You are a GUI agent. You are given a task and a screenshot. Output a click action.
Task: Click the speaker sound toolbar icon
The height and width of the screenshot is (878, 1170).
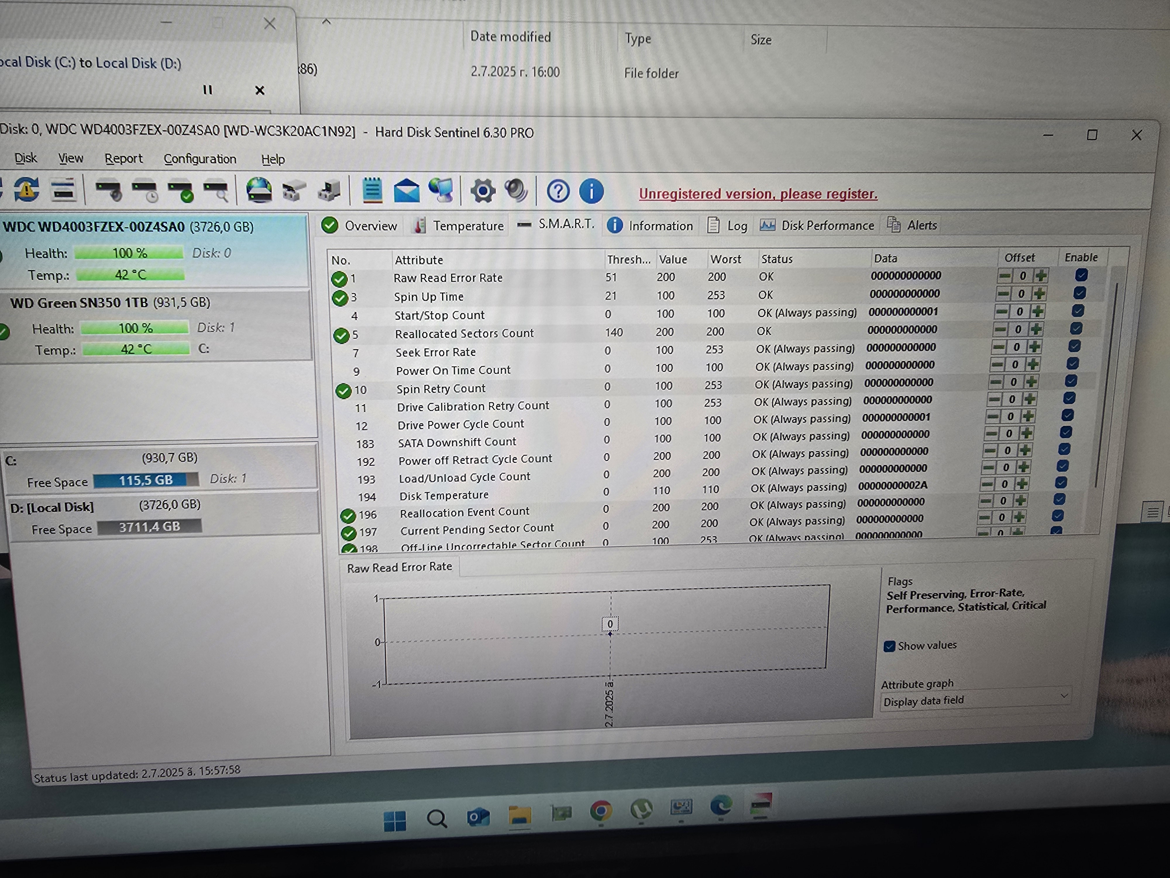(x=516, y=191)
